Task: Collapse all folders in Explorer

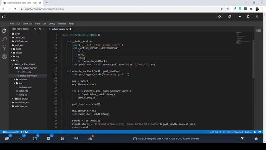Action: pyautogui.click(x=39, y=29)
